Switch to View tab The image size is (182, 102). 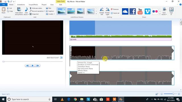(52, 5)
